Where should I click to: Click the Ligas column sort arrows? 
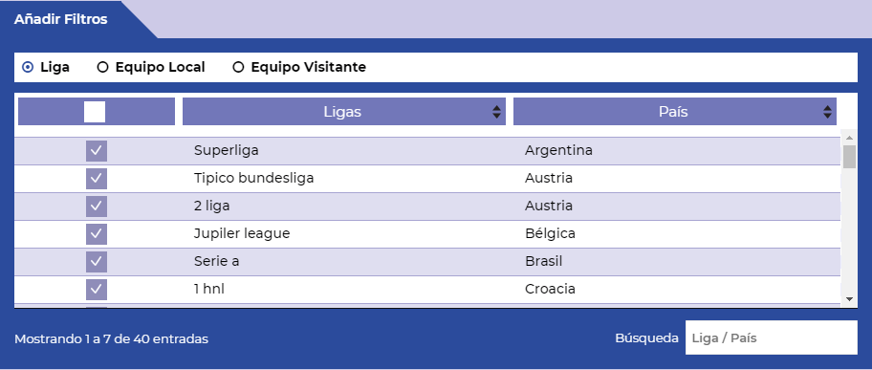496,112
